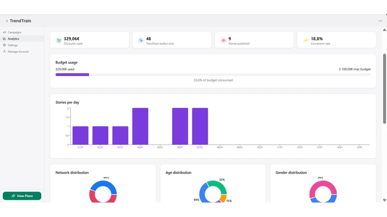
Task: Click the 01/01 bar in Stories chart
Action: coord(80,136)
